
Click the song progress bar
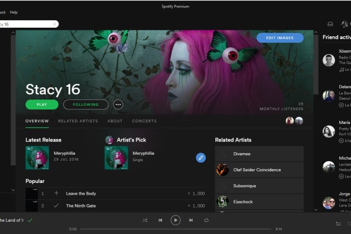click(175, 229)
